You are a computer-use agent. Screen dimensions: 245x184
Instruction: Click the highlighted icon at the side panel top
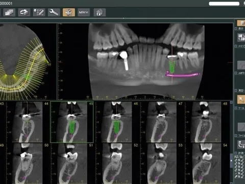pyautogui.click(x=241, y=23)
